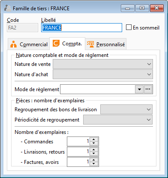Increase Commandes copies with up arrow
168x178 pixels.
pos(94,139)
